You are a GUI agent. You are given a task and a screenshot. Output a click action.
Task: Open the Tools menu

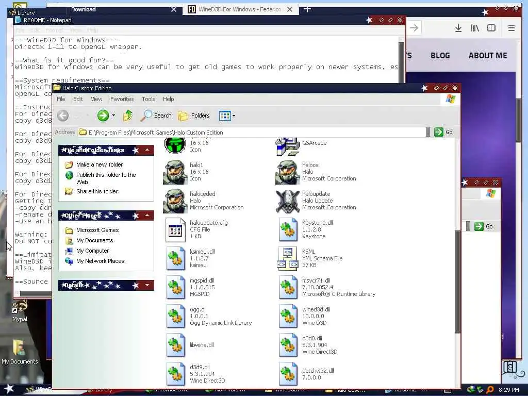[x=148, y=99]
